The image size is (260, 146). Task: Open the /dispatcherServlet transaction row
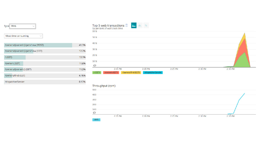pyautogui.click(x=45, y=82)
